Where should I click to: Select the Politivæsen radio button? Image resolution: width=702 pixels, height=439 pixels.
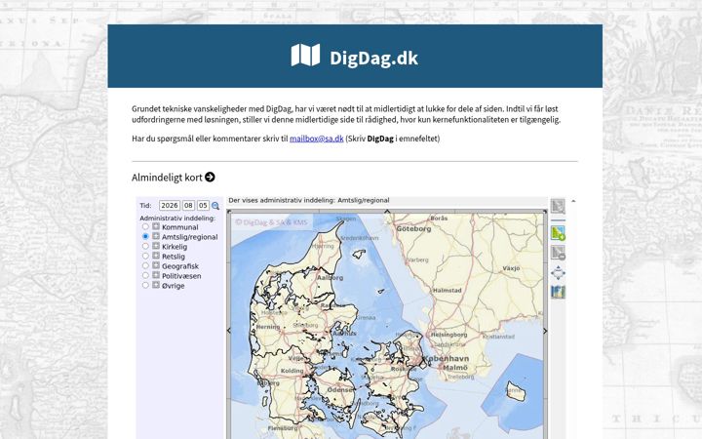coord(145,275)
